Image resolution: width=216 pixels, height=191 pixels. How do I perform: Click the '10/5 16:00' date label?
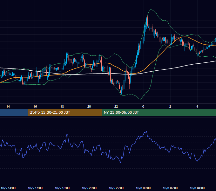(x=35, y=188)
